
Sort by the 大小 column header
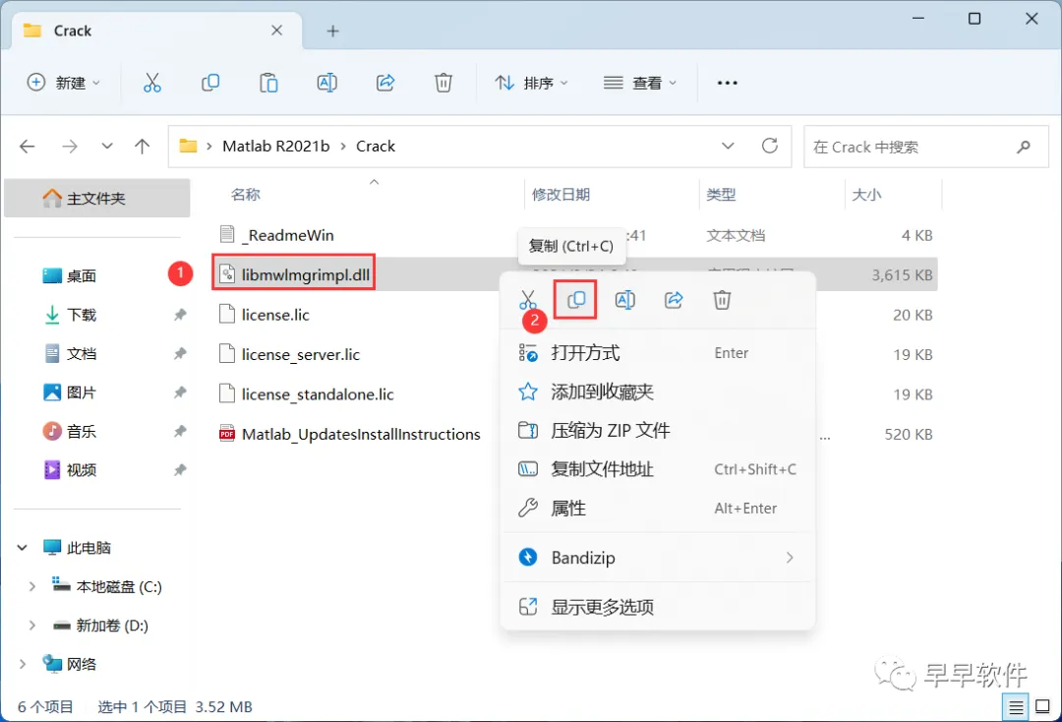(x=866, y=195)
